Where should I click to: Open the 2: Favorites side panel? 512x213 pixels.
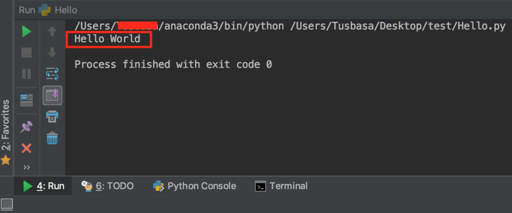pos(5,125)
